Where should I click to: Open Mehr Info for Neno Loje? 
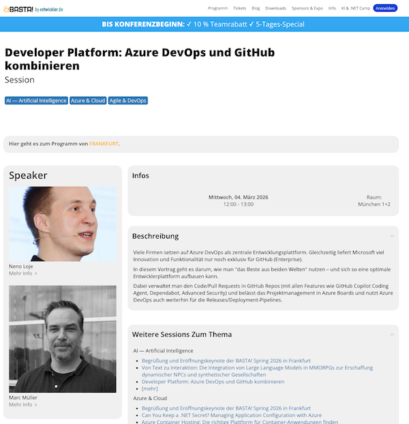pyautogui.click(x=23, y=273)
